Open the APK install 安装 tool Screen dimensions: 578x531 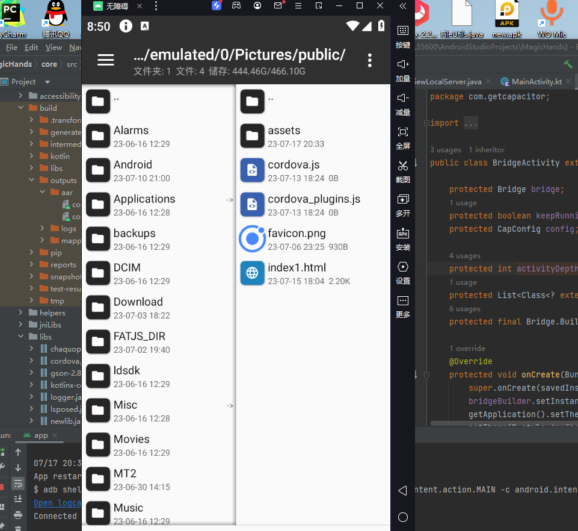tap(402, 234)
